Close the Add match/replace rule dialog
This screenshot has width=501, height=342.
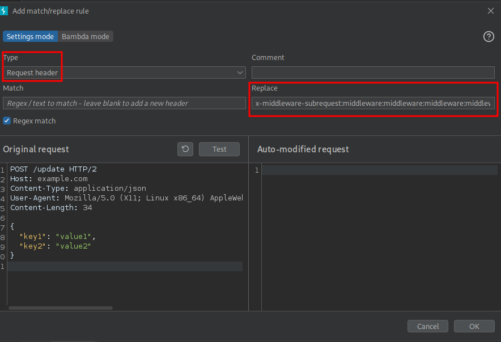pyautogui.click(x=491, y=10)
